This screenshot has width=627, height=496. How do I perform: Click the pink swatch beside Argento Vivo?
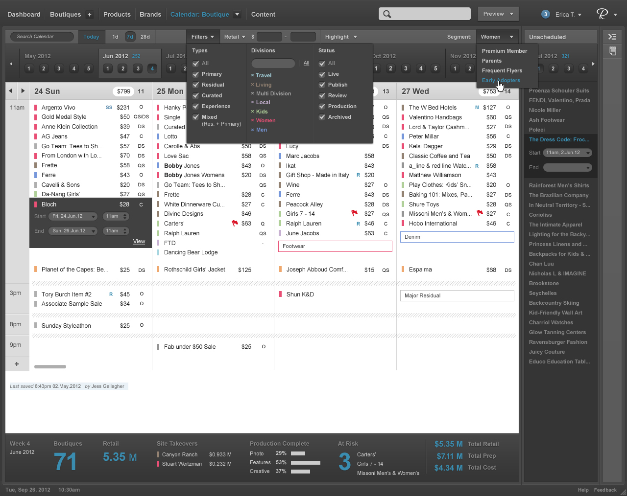tap(36, 108)
